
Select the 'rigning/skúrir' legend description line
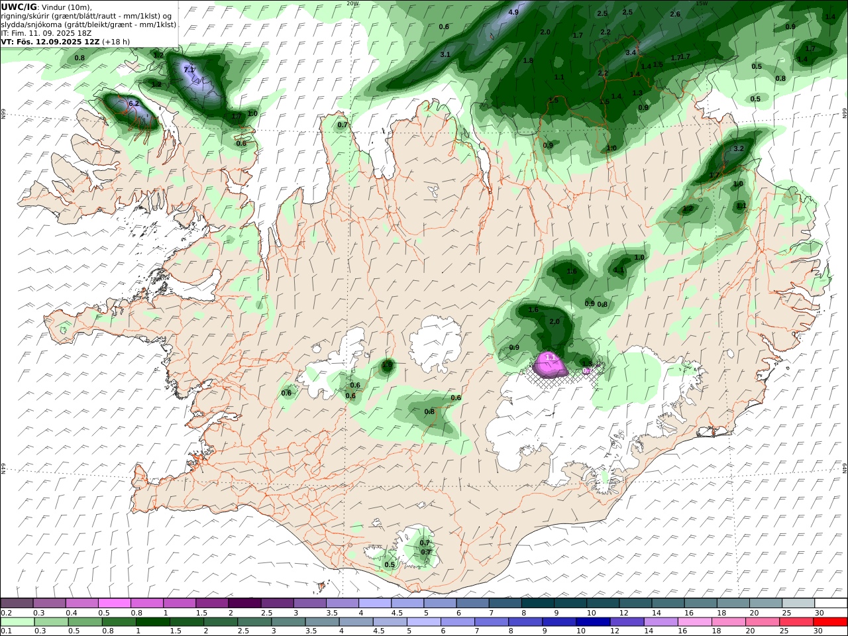click(85, 16)
